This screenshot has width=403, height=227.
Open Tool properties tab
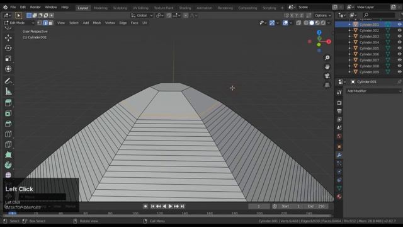[339, 93]
